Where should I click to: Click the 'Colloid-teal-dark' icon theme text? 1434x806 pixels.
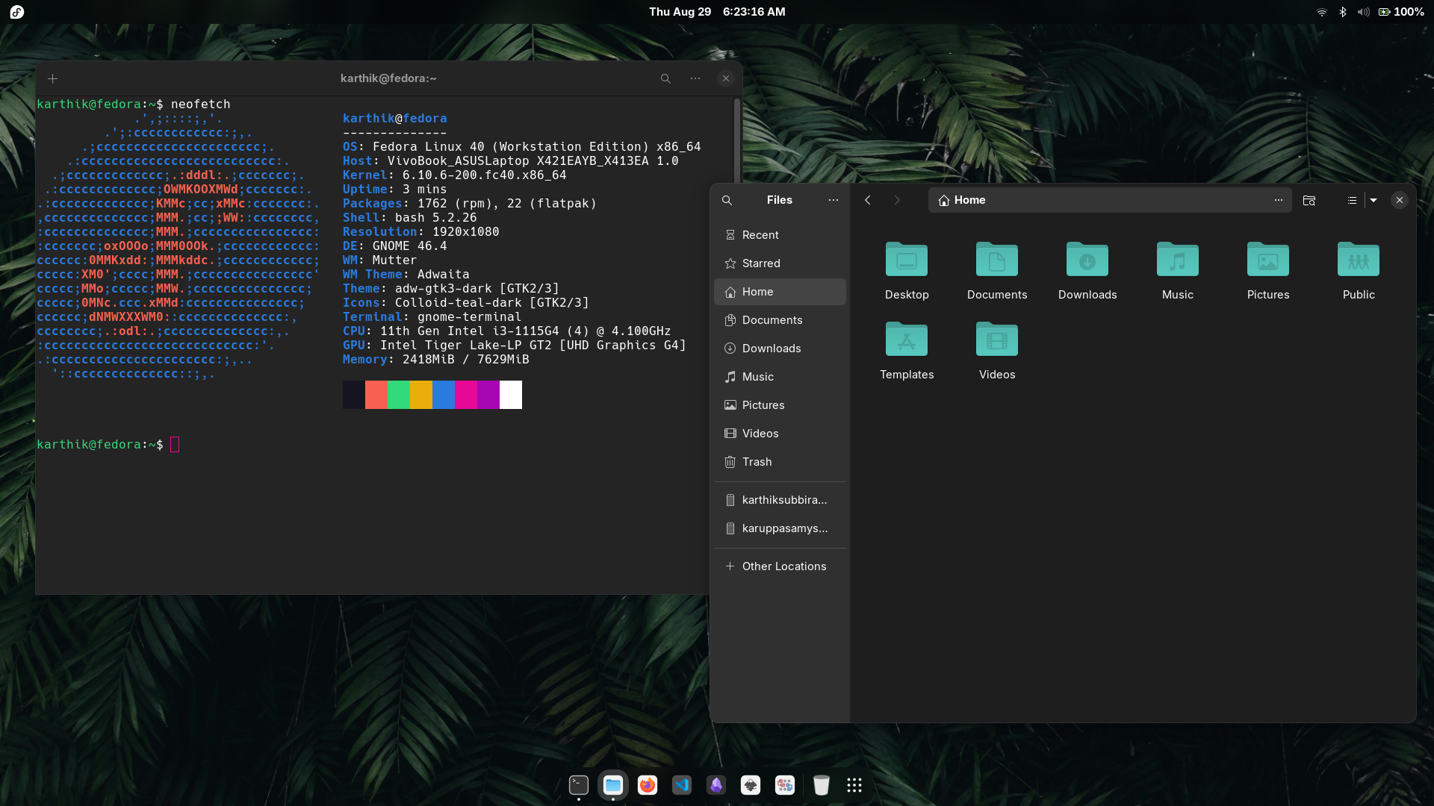[459, 303]
